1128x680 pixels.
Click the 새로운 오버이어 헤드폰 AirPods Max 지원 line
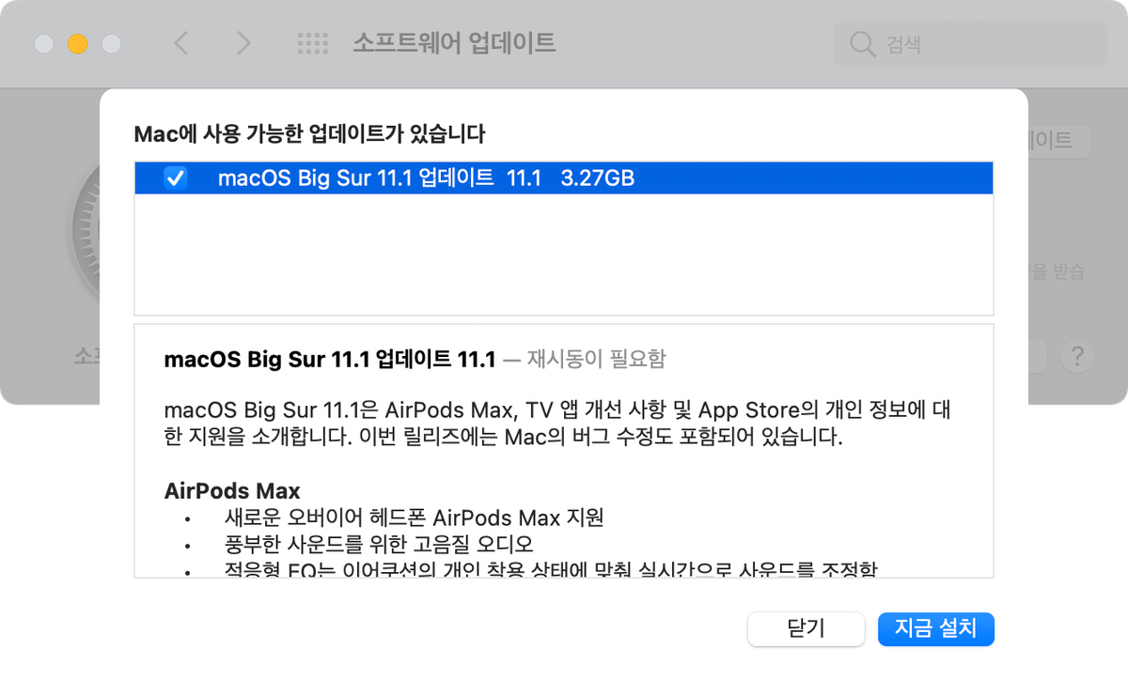click(x=415, y=518)
